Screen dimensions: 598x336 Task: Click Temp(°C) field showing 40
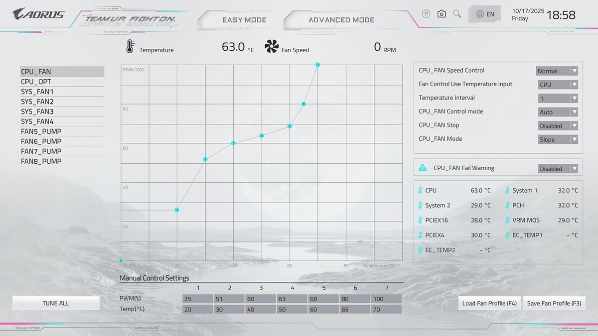[x=261, y=309]
